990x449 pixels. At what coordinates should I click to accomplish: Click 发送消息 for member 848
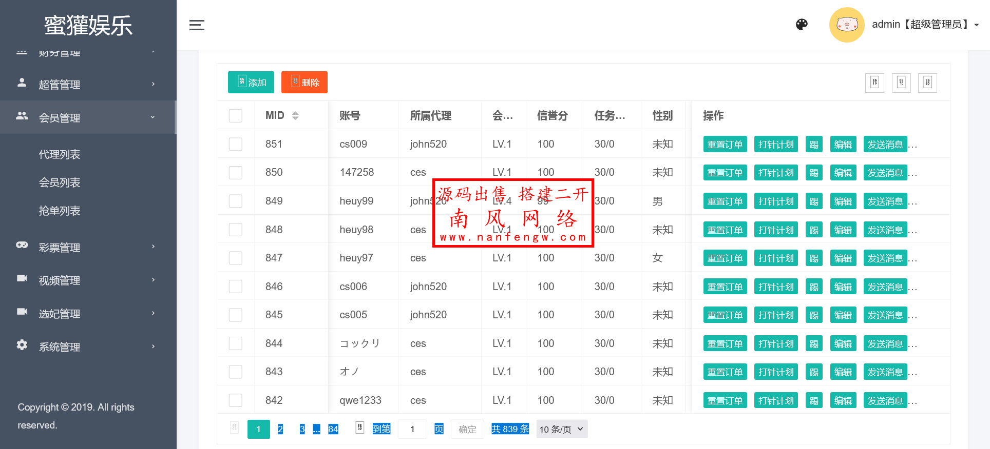coord(885,230)
